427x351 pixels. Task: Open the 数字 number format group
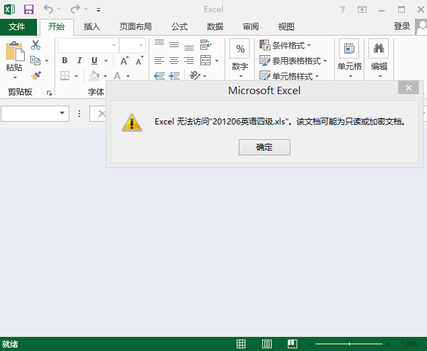tap(239, 58)
